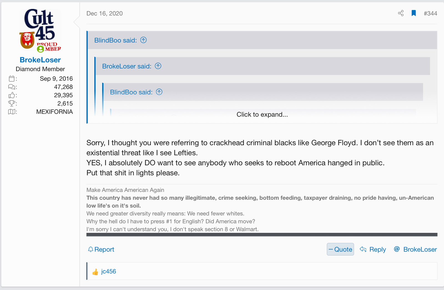Toggle the blue bookmark icon

[413, 13]
